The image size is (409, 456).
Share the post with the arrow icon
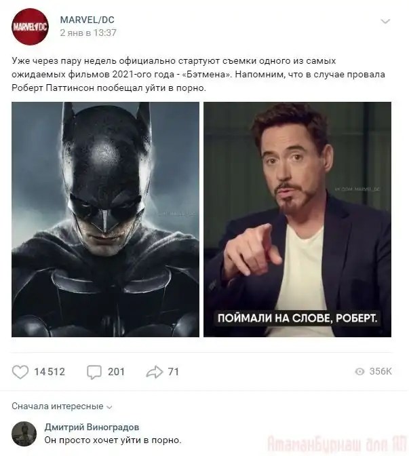(155, 372)
